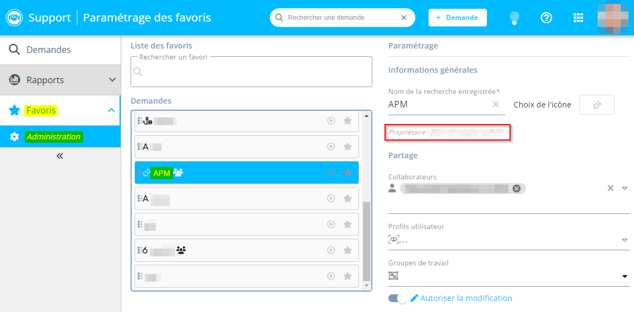Click the Rechercher un favori field
This screenshot has width=634, height=312.
coord(251,72)
